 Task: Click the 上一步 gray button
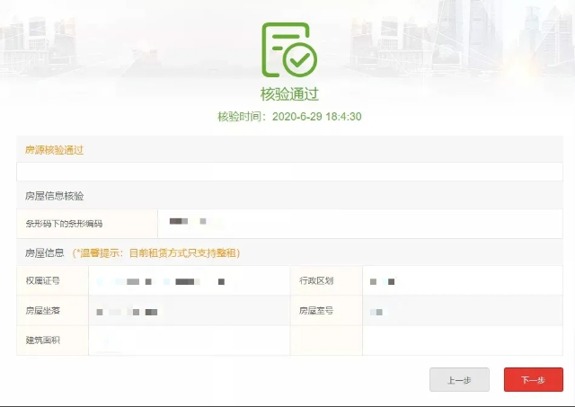(459, 379)
